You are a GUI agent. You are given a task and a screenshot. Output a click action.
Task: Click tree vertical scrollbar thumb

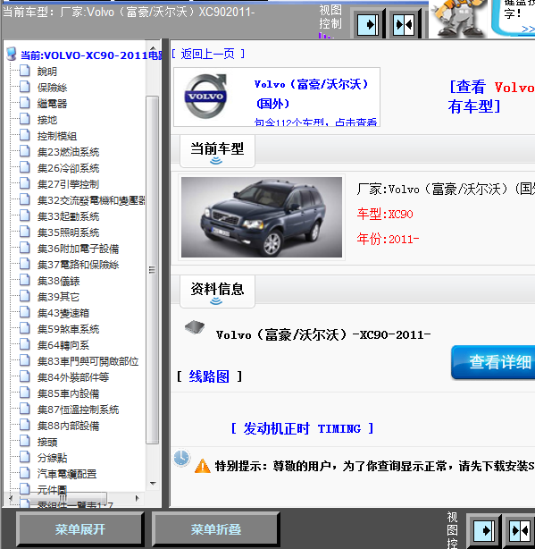(152, 270)
